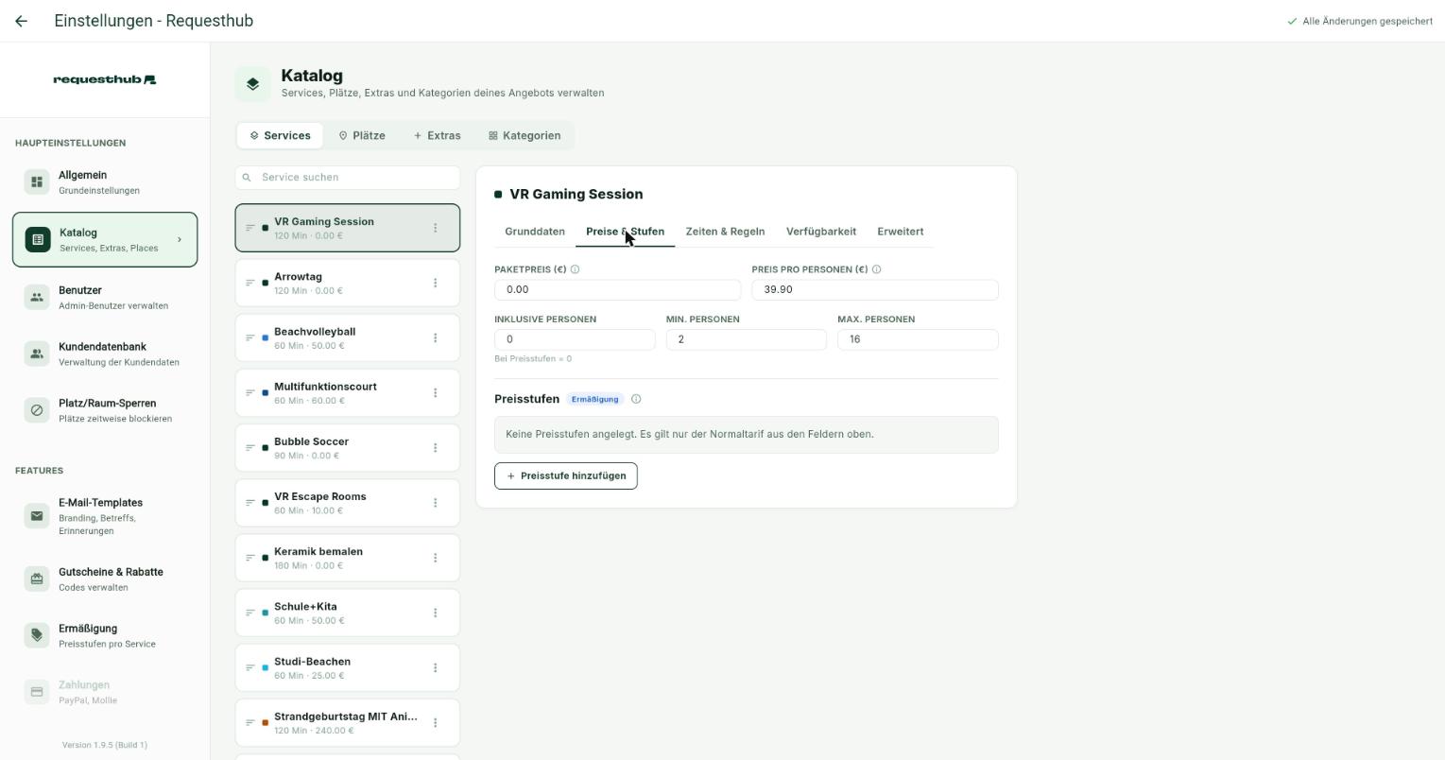Switch to the Plätze tab
Viewport: 1445px width, 760px height.
coord(361,136)
